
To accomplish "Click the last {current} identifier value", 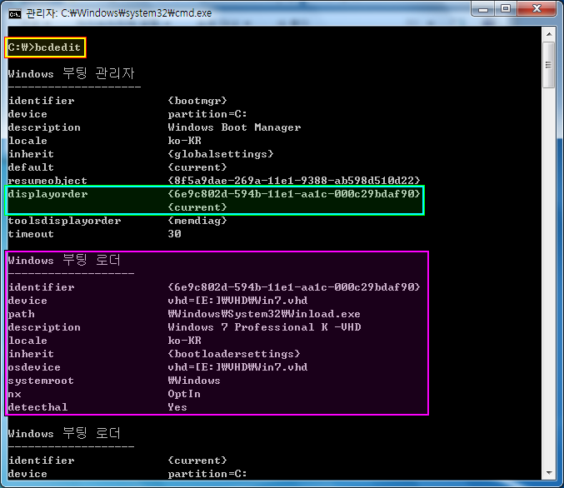I will click(197, 461).
